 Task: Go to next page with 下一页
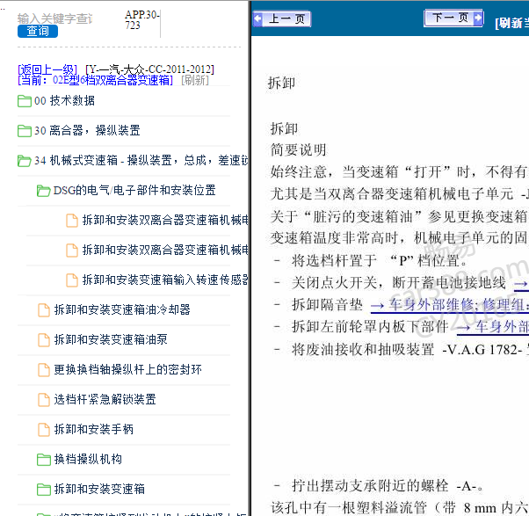[x=453, y=18]
